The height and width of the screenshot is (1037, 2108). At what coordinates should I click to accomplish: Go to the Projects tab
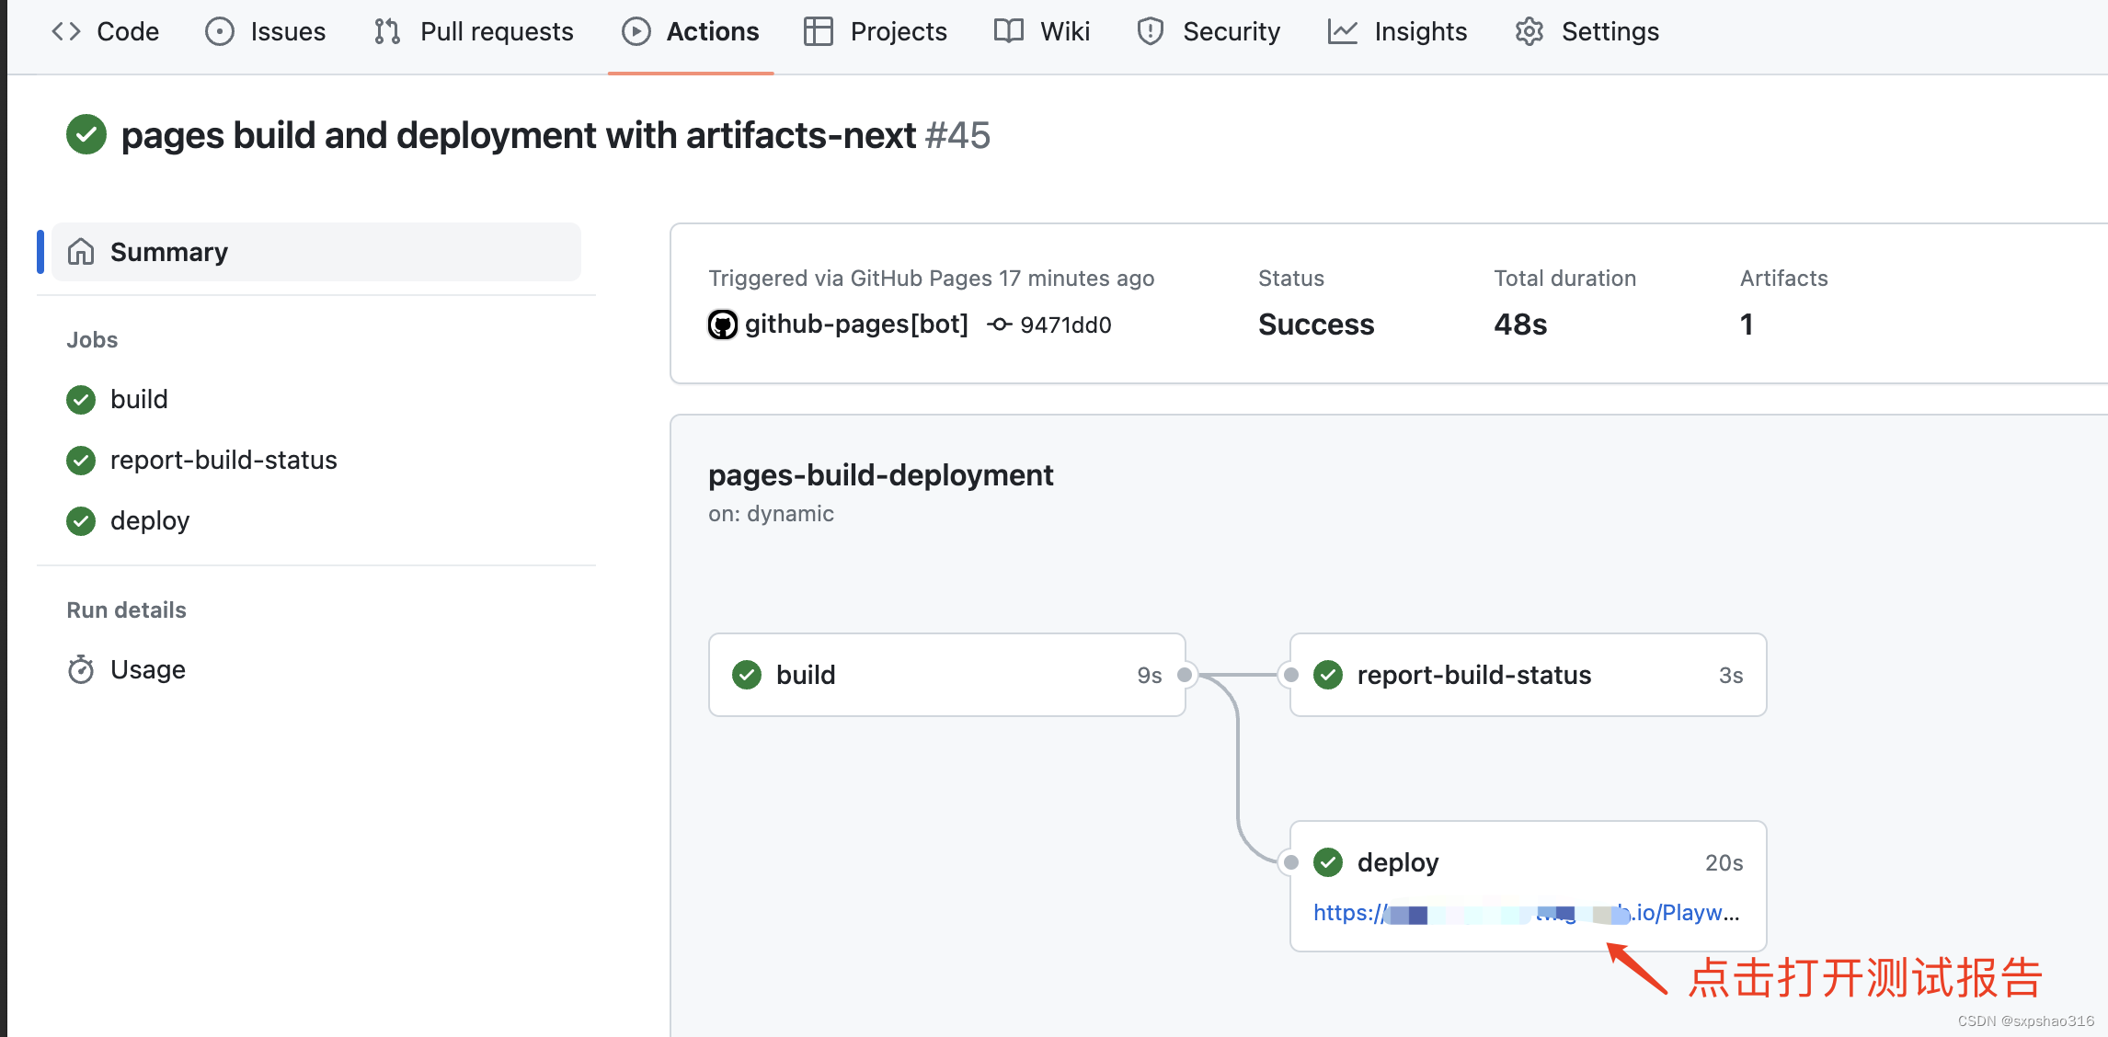876,31
